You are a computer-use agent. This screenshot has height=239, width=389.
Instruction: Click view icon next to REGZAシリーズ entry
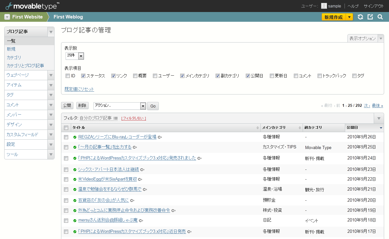160,137
